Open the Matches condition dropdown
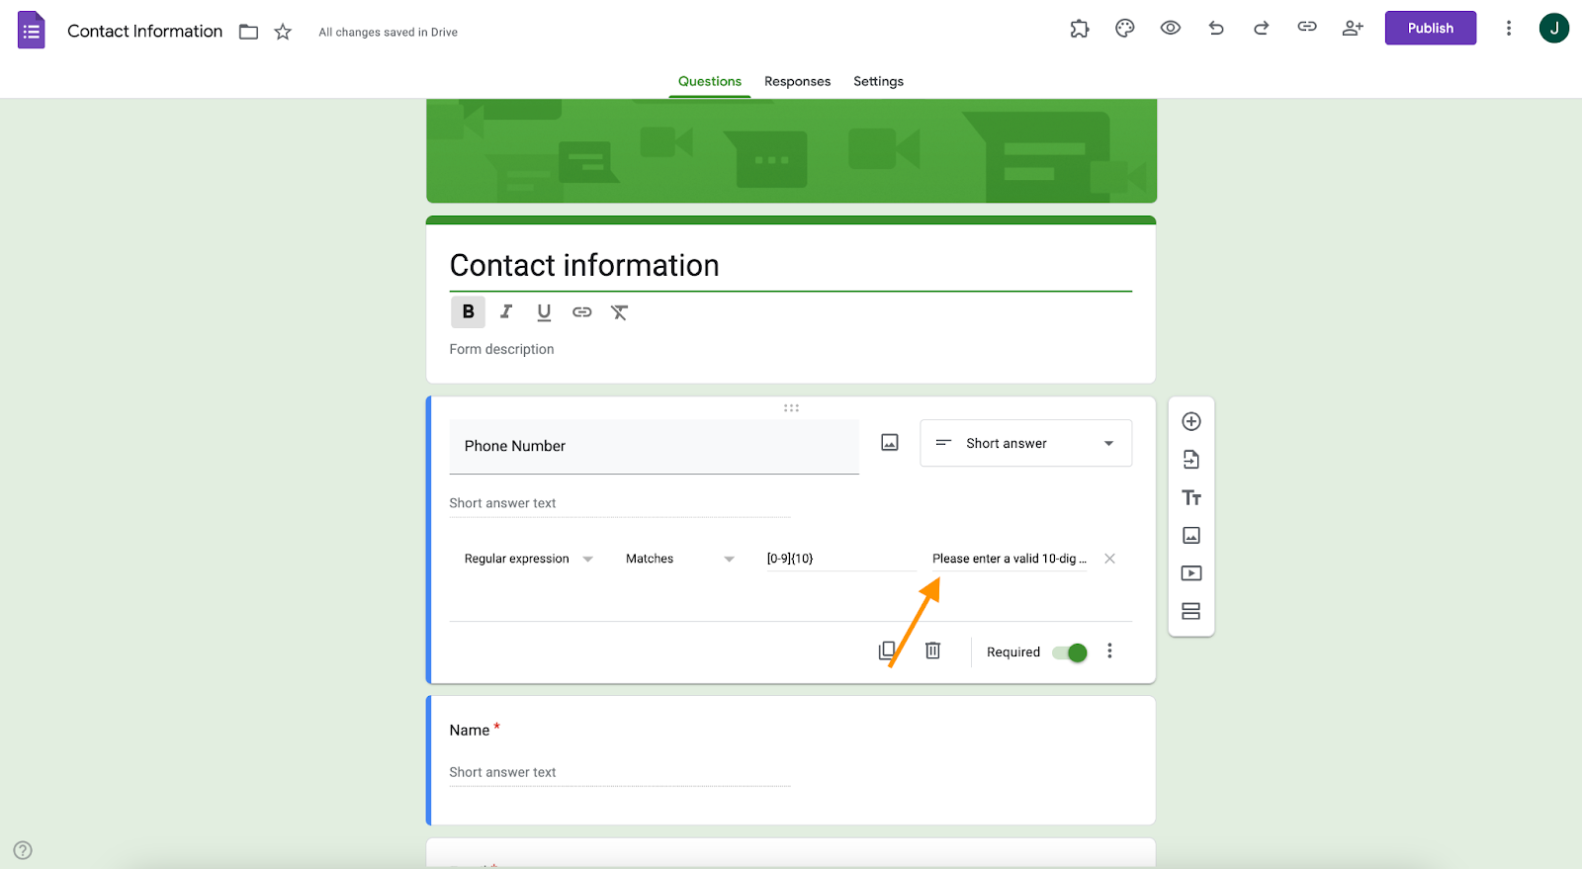1582x869 pixels. tap(680, 559)
